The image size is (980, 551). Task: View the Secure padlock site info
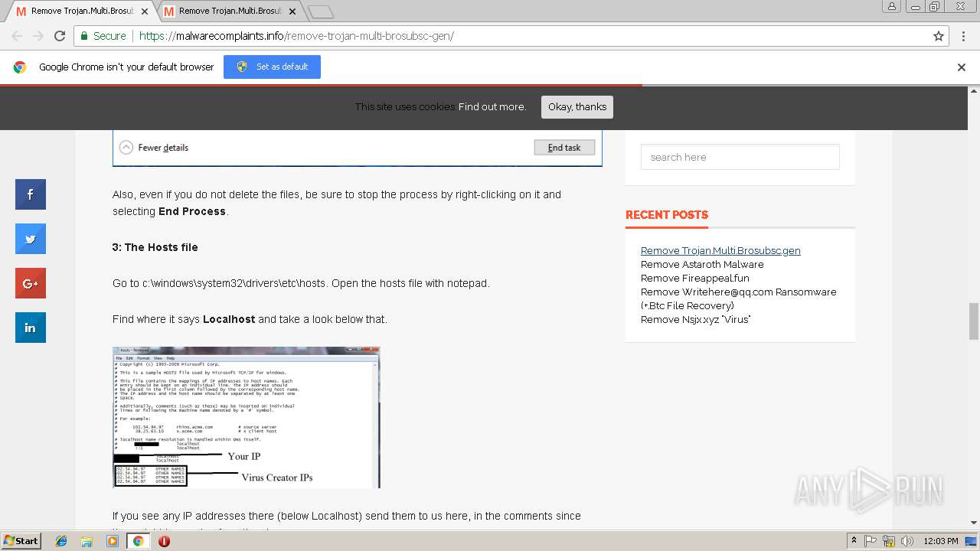tap(103, 36)
